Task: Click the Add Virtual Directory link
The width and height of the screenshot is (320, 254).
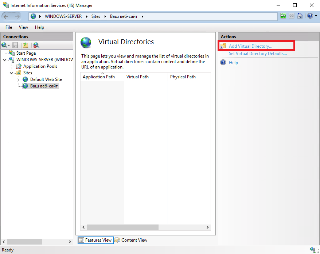Action: [x=250, y=46]
